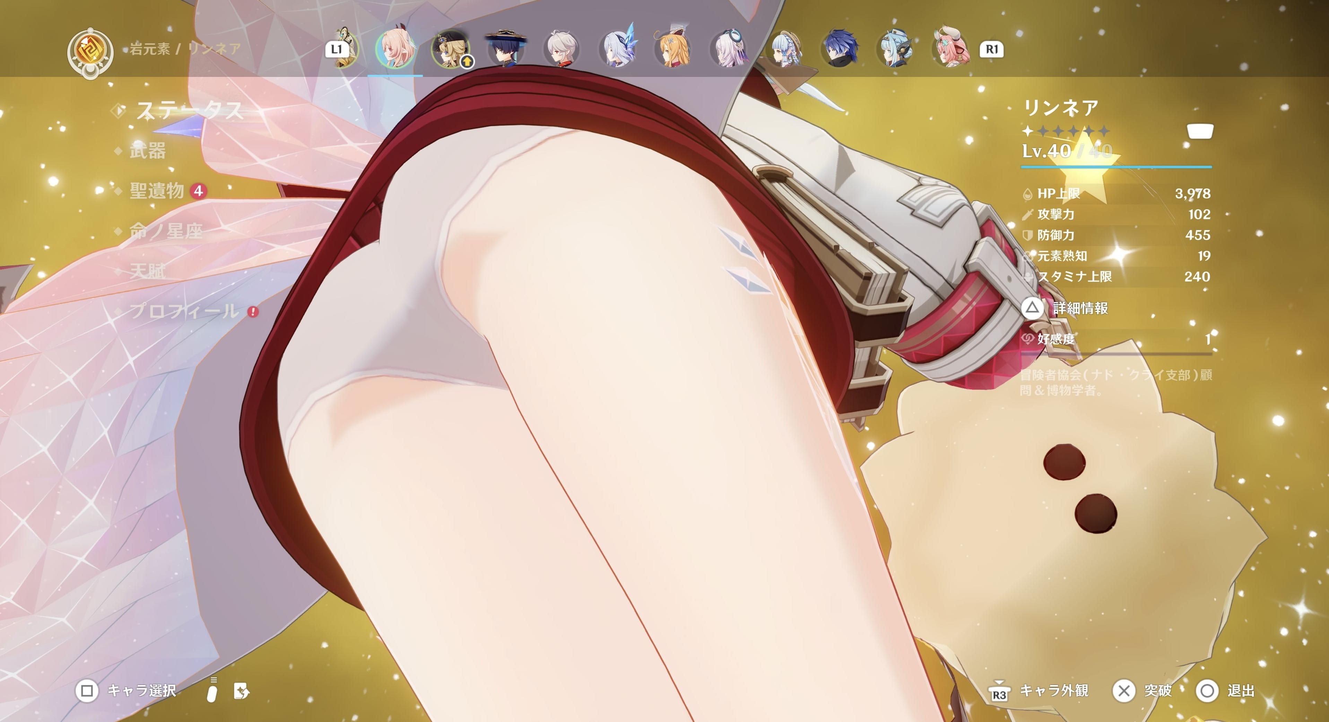Screen dimensions: 1329x722
Task: Click the キャラ選択 square button
Action: pos(87,690)
